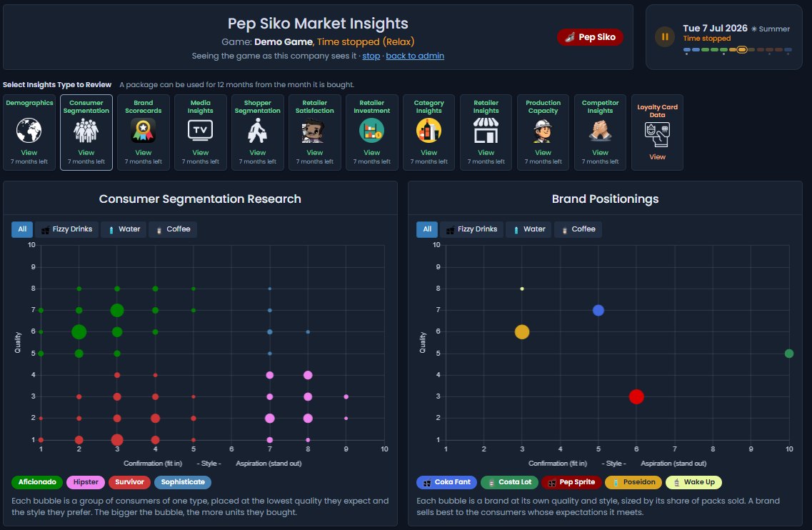The image size is (812, 530).
Task: Select Coffee tab in Consumer Segmentation Research
Action: tap(173, 229)
